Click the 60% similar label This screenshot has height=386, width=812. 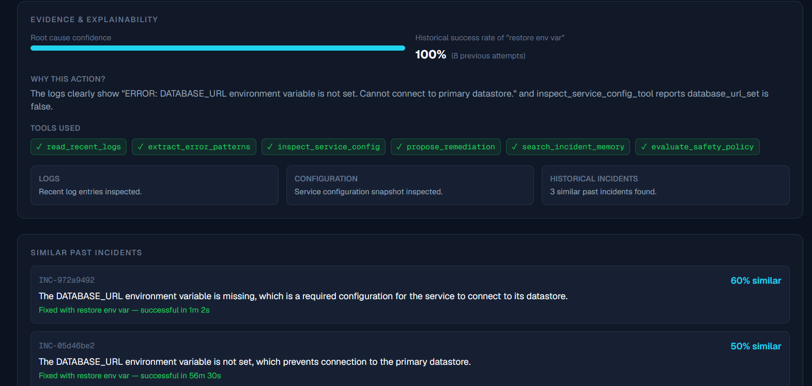(x=756, y=281)
